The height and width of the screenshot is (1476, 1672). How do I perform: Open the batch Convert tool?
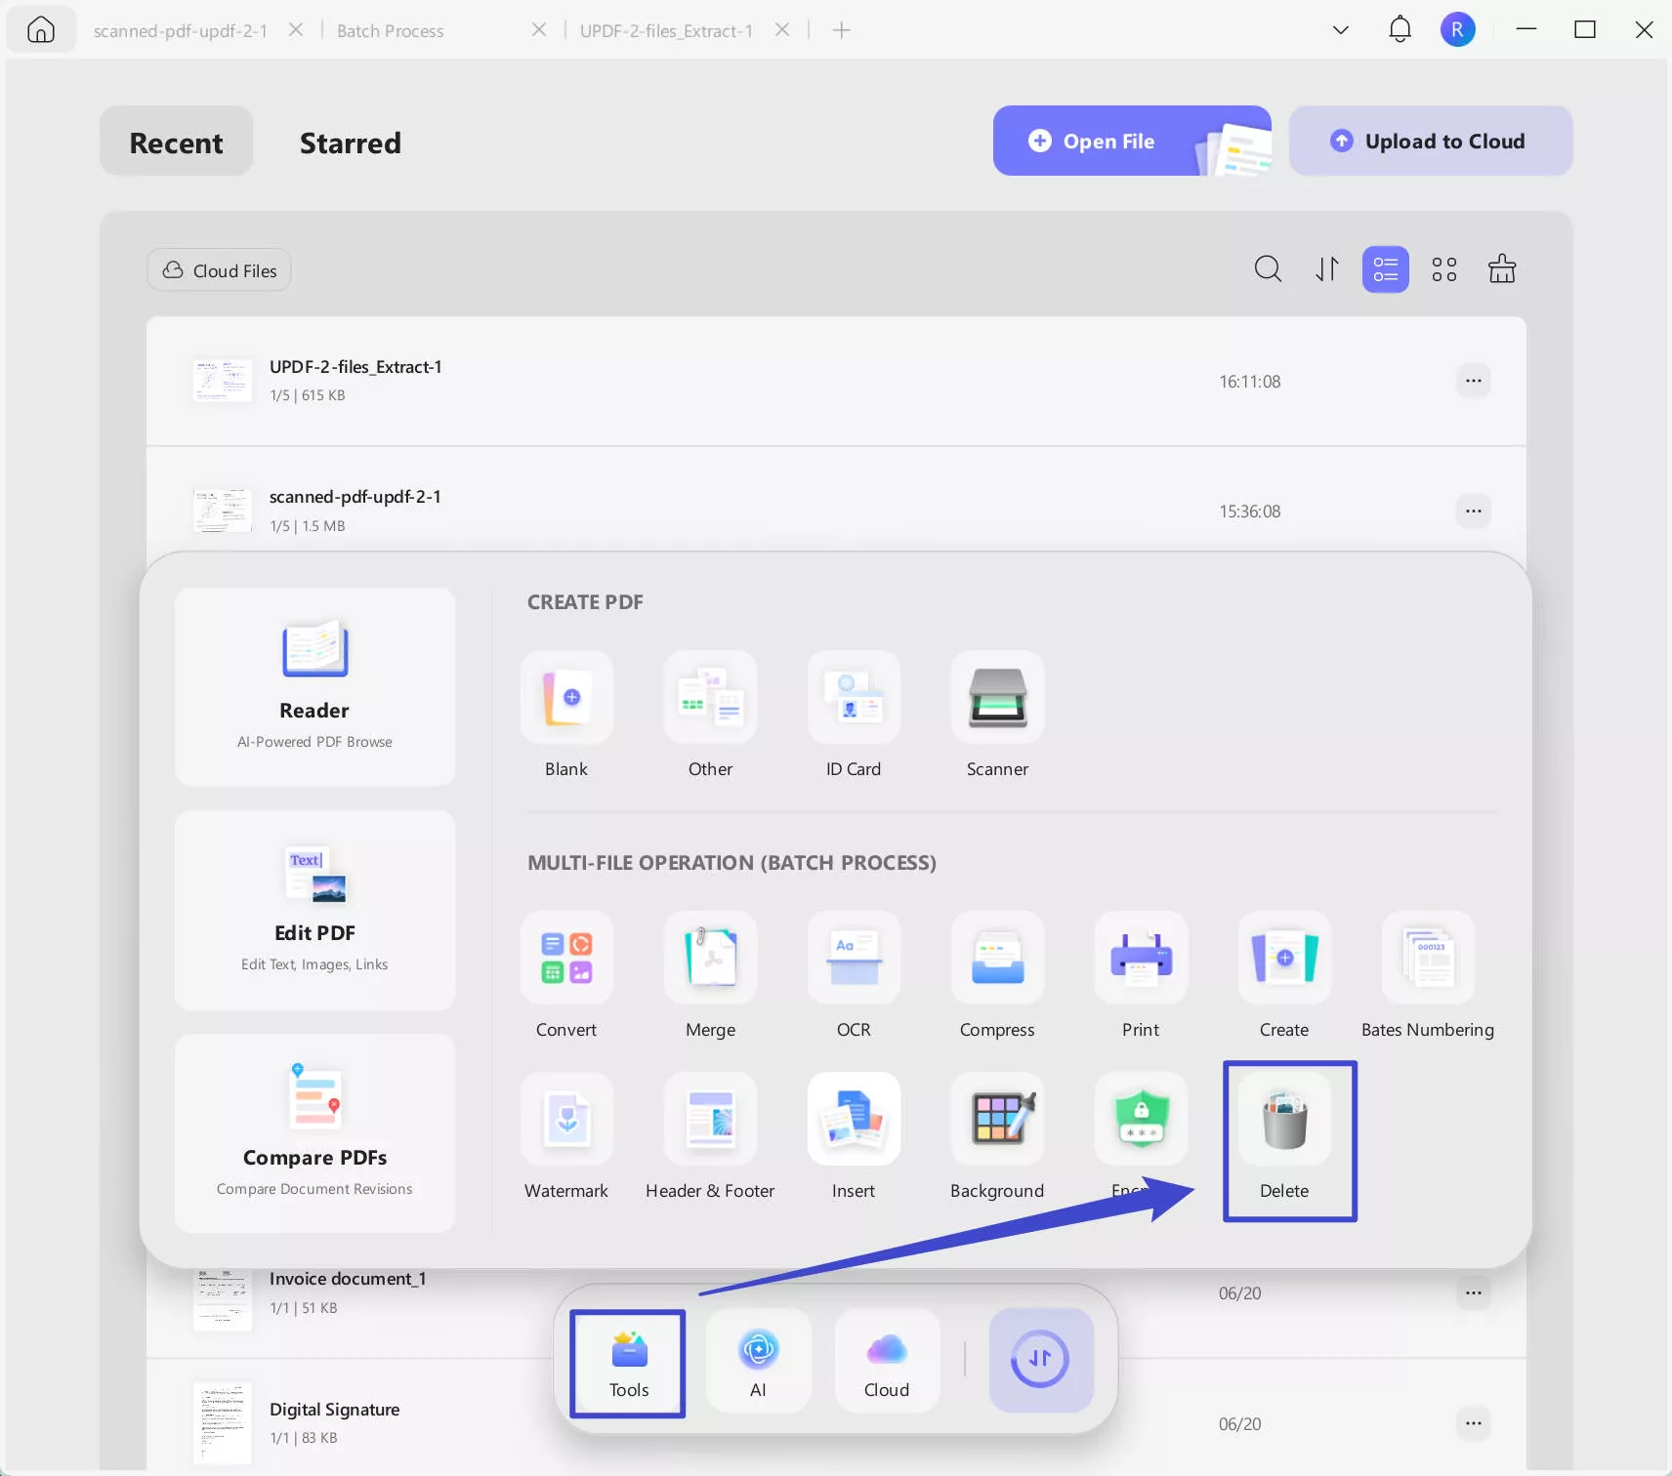coord(566,958)
